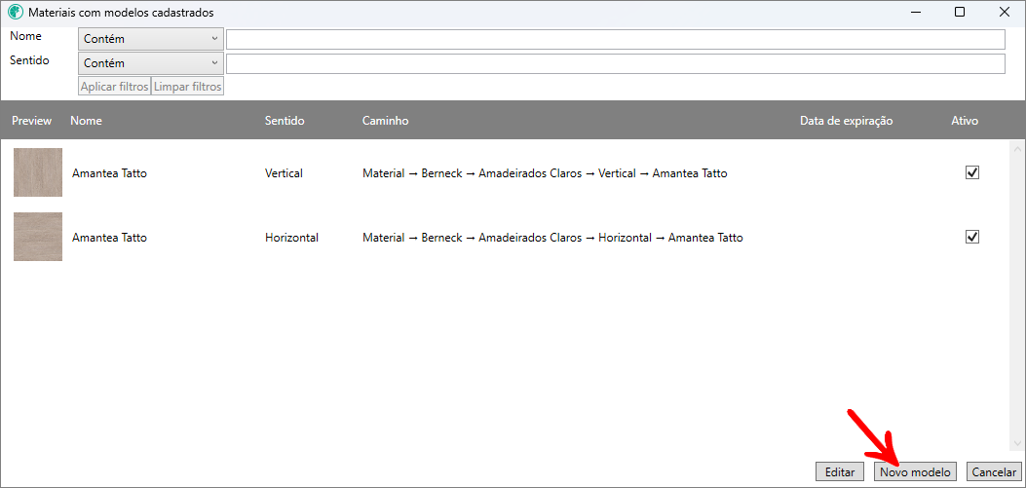
Task: Select Amantea Tatto name in Horizontal row
Action: coord(109,238)
